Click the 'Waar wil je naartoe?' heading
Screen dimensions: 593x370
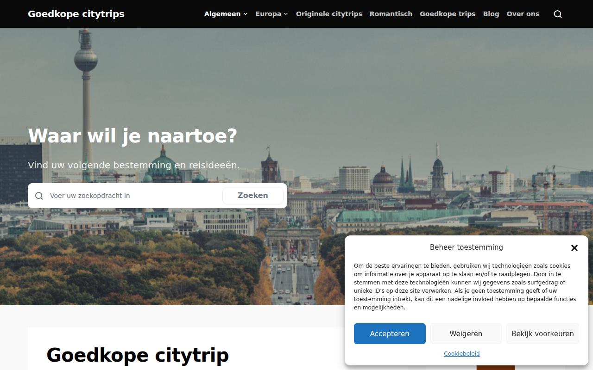click(132, 136)
